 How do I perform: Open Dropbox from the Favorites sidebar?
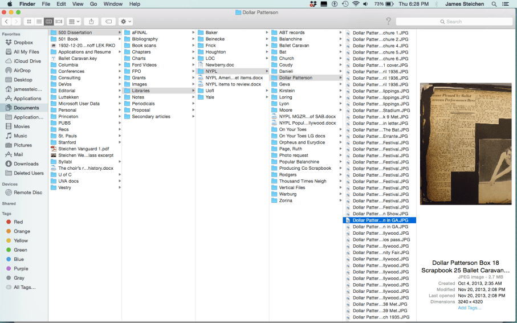coord(23,42)
